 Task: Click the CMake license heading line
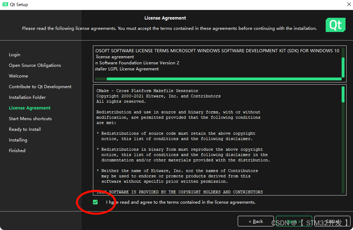pyautogui.click(x=147, y=91)
